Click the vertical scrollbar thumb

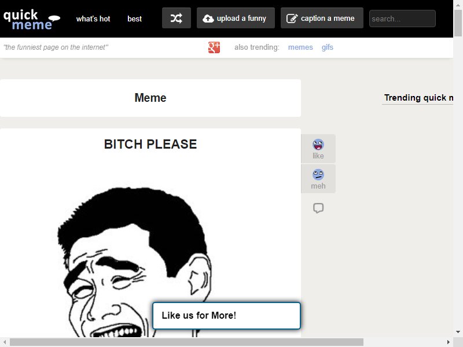(x=458, y=23)
